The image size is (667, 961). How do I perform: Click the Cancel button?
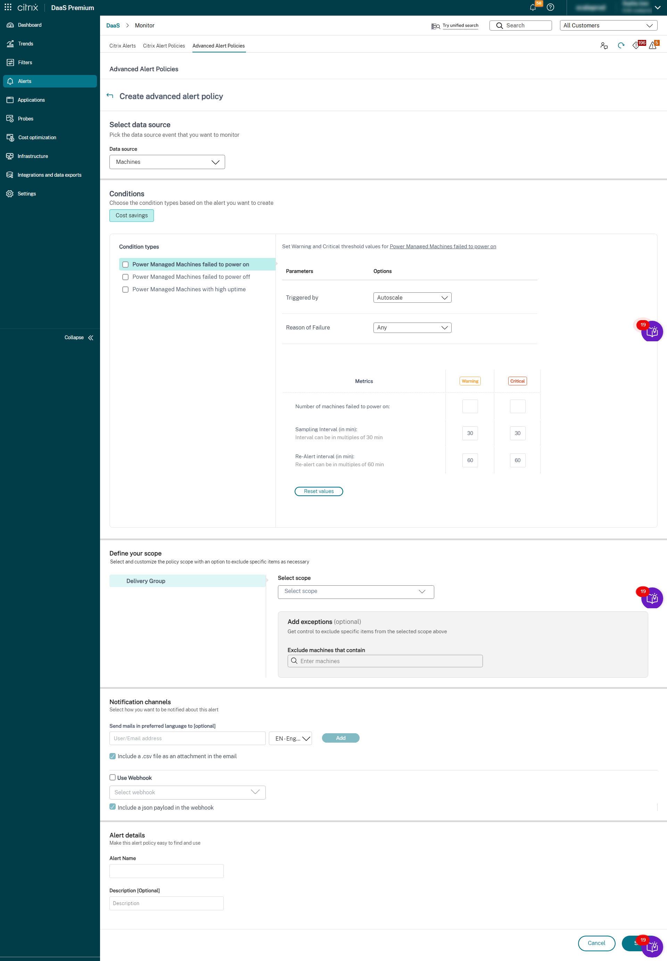[596, 943]
